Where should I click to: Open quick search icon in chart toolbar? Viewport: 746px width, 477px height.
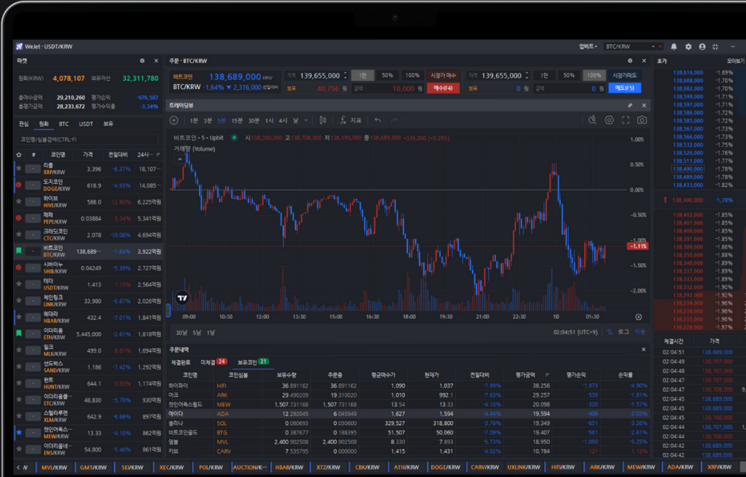(593, 120)
